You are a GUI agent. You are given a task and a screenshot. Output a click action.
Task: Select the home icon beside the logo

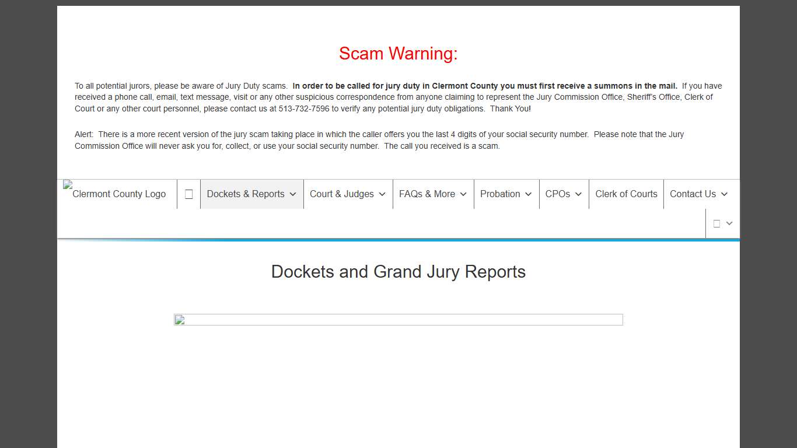tap(188, 194)
